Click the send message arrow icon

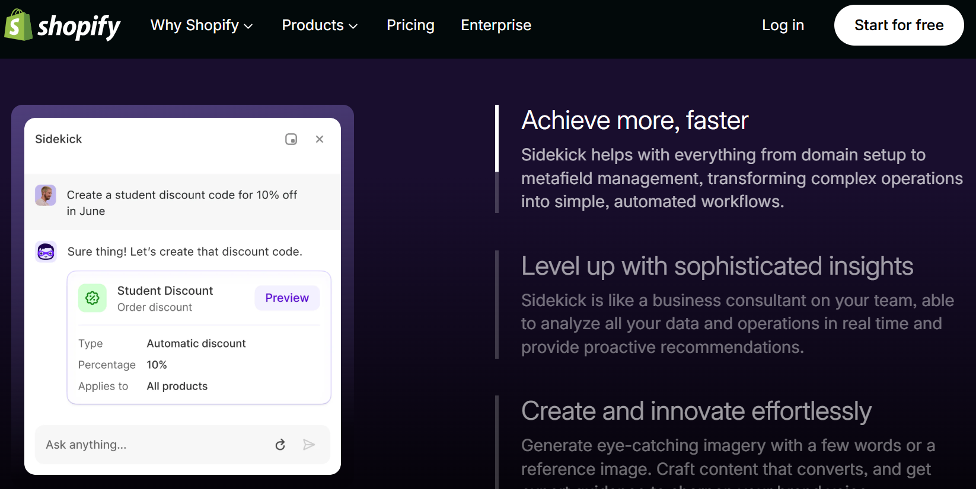tap(309, 445)
